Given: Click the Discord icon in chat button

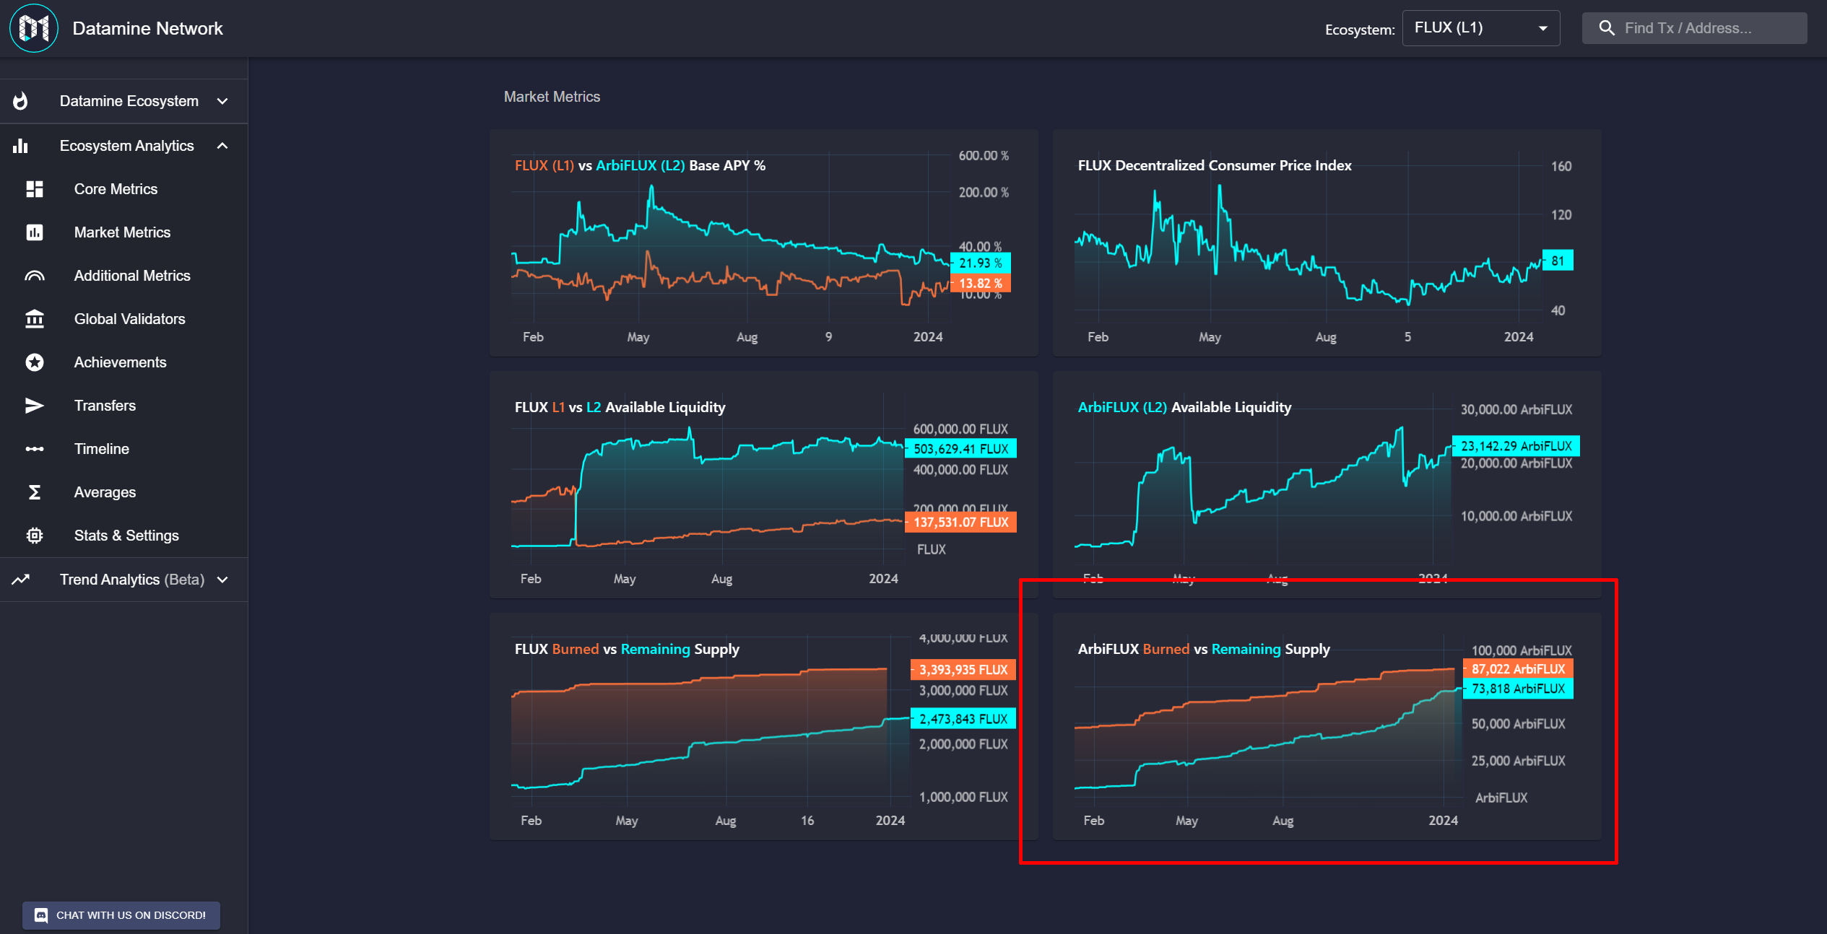Looking at the screenshot, I should click(41, 915).
